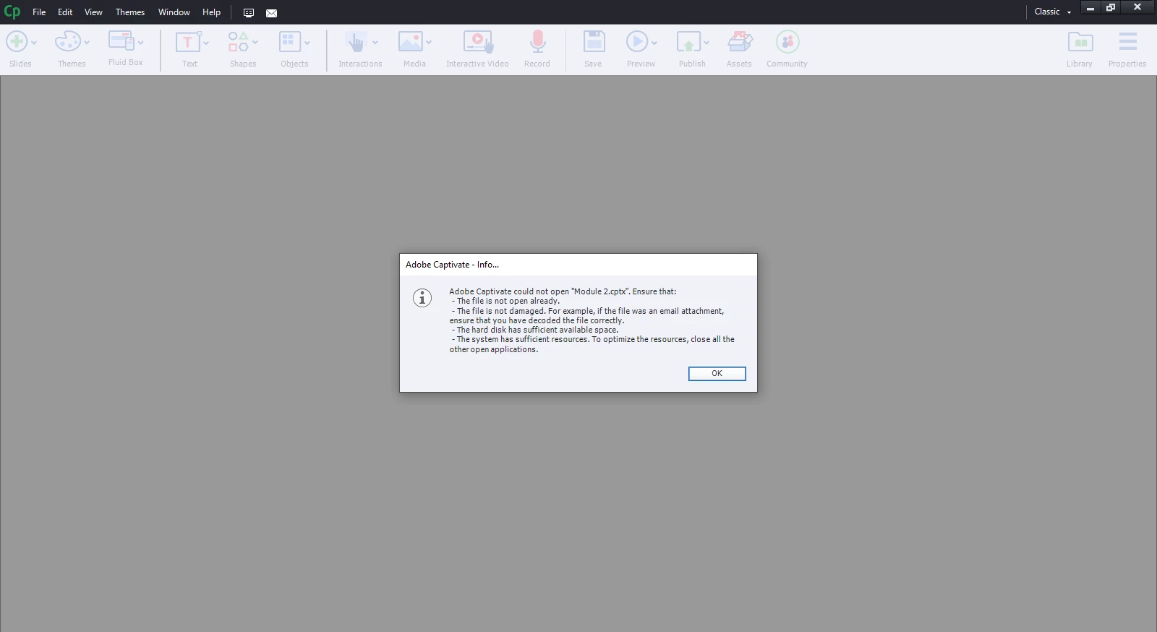Click the dialog title 'Adobe Captivate - Info...'
This screenshot has height=632, width=1157.
[x=452, y=265]
